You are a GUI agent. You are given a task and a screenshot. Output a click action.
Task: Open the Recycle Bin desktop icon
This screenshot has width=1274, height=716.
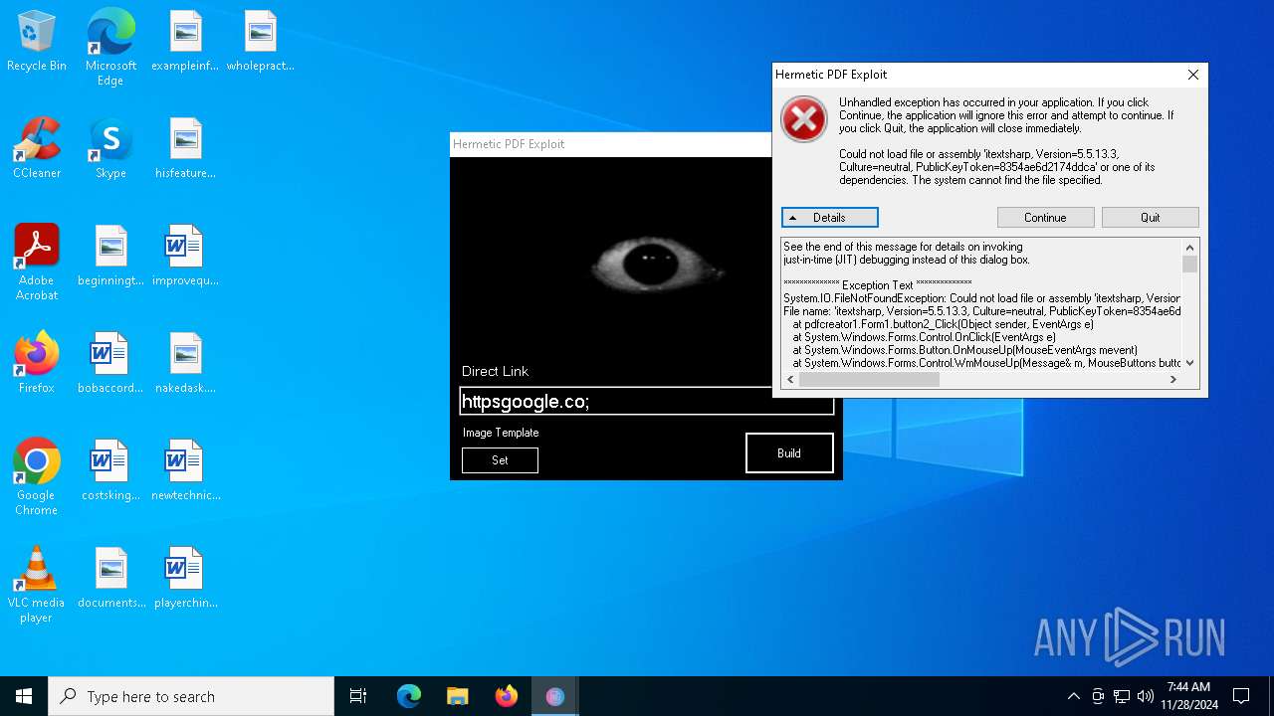click(x=37, y=42)
